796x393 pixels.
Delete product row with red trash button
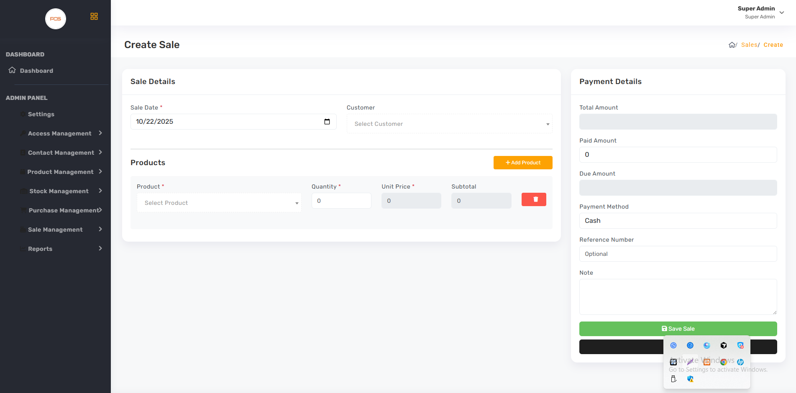click(x=534, y=199)
